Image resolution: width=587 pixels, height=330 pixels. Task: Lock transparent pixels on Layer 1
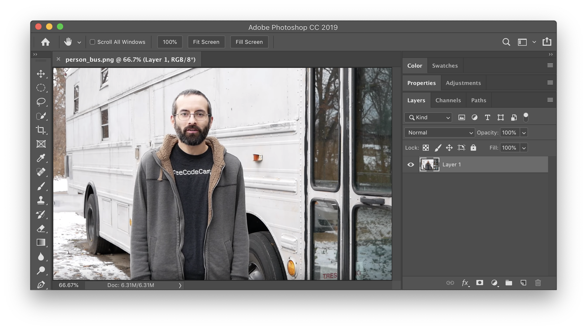click(x=426, y=147)
